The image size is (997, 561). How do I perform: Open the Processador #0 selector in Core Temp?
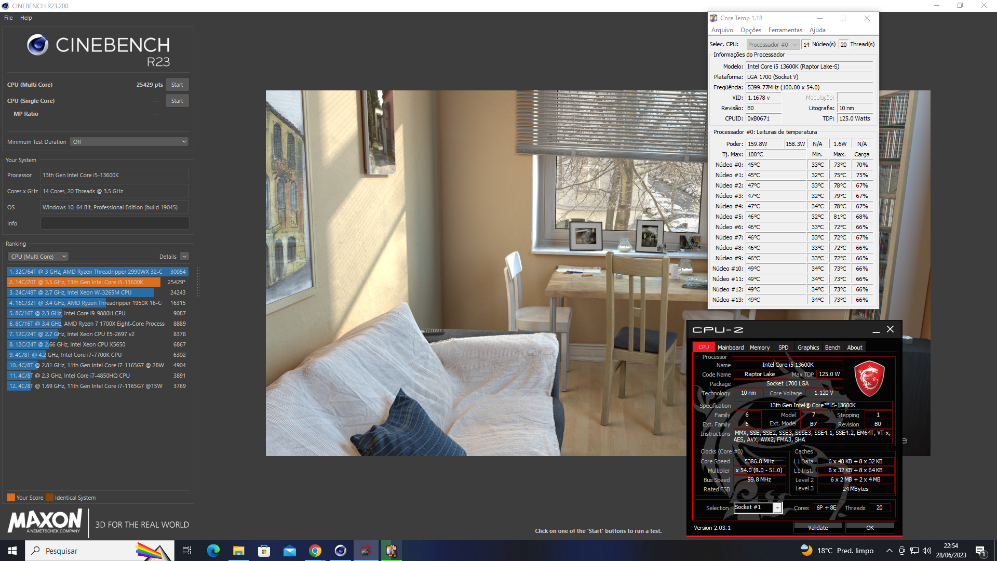tap(773, 45)
